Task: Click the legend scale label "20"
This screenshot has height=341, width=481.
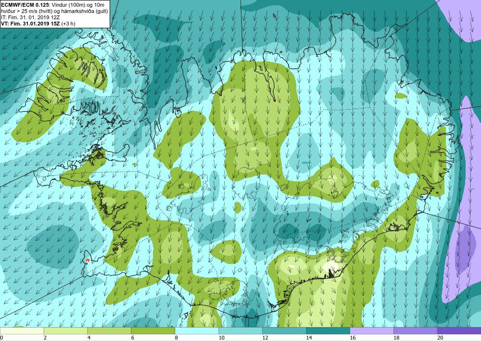Action: [440, 338]
